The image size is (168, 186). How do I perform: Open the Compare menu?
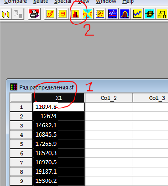15,2
